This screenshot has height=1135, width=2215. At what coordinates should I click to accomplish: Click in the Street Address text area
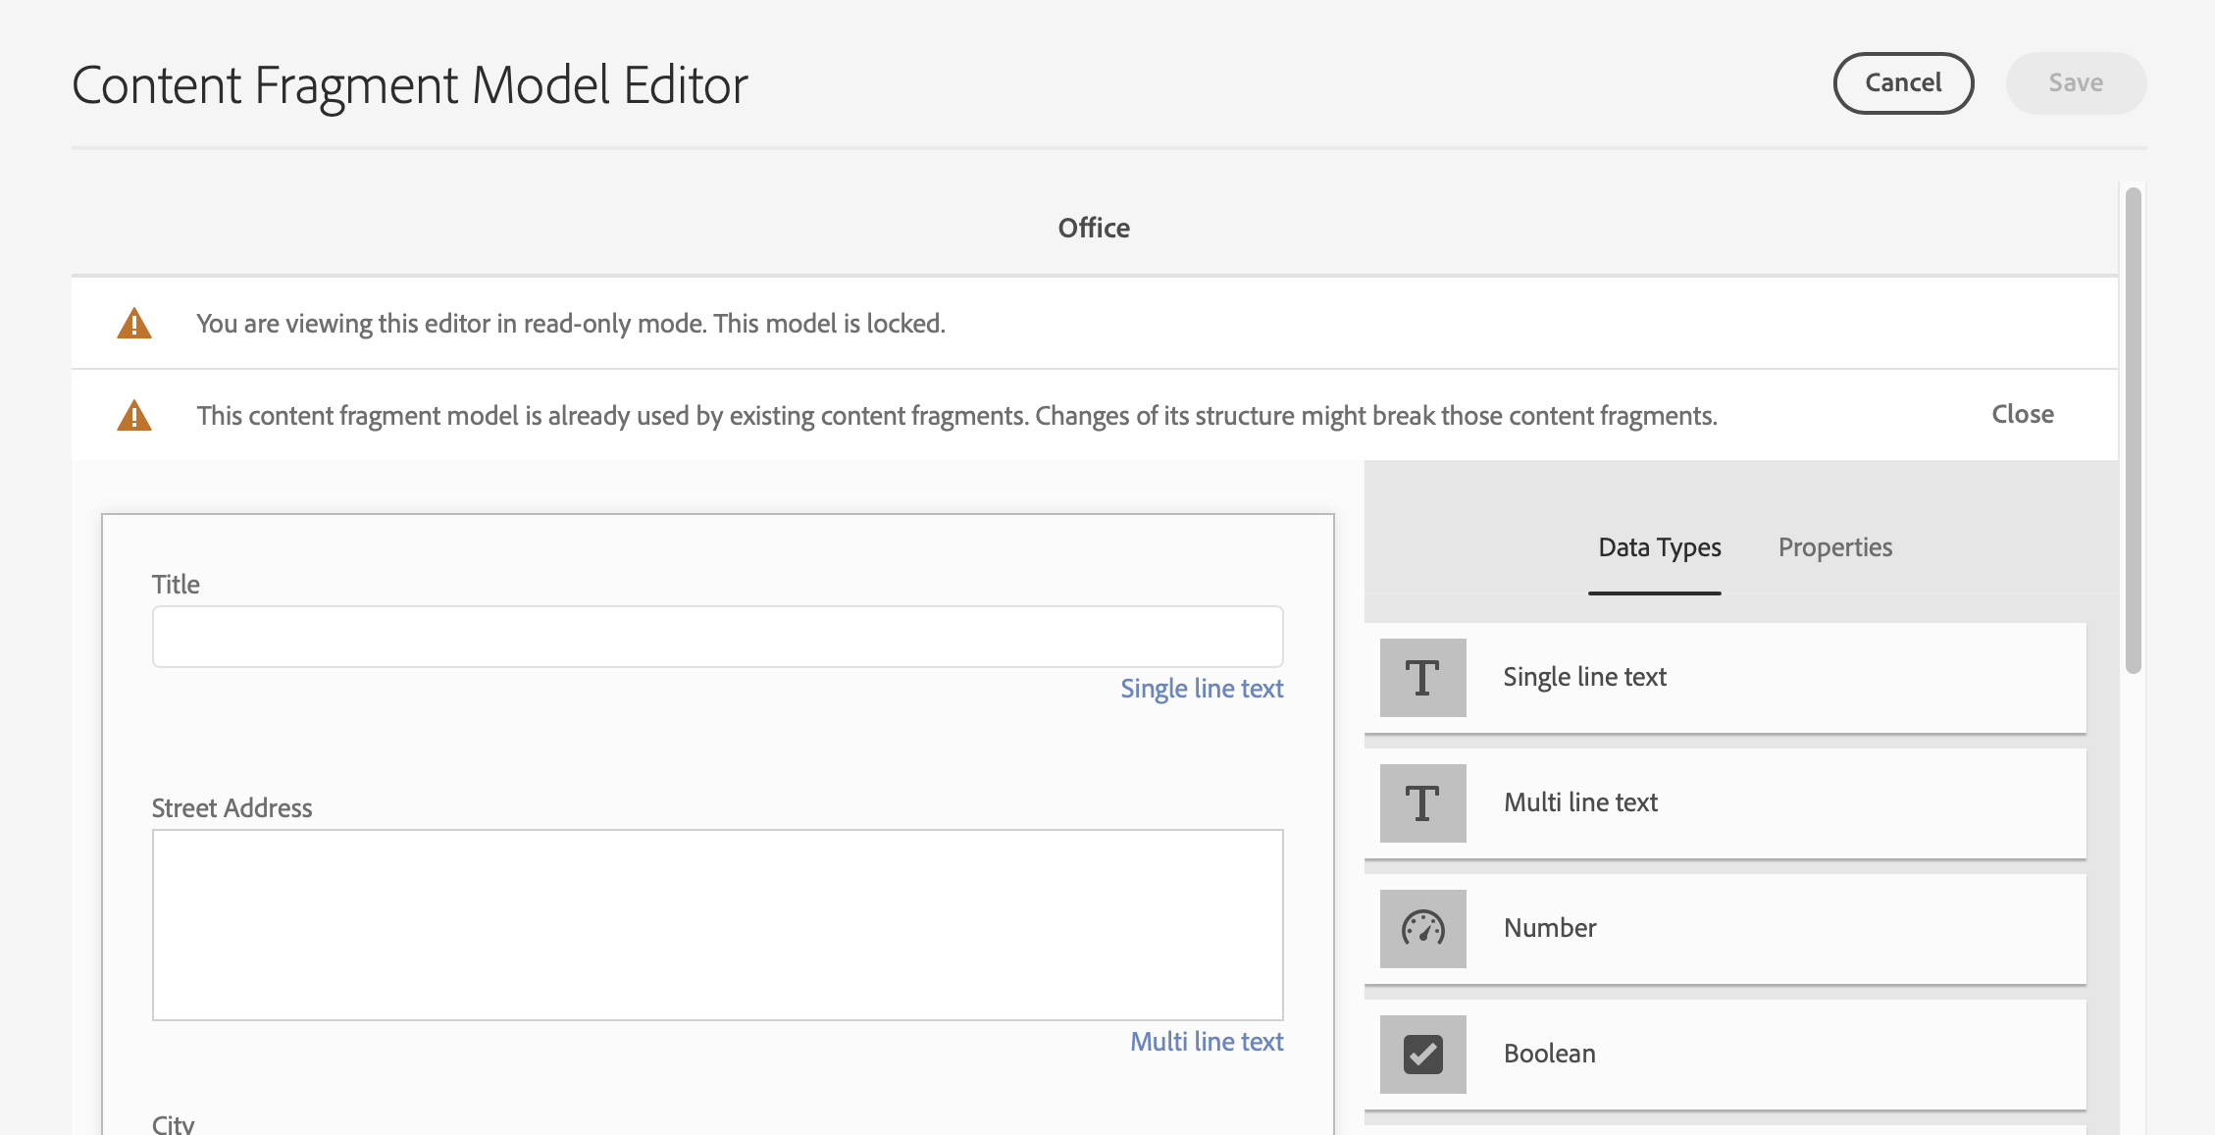tap(717, 925)
